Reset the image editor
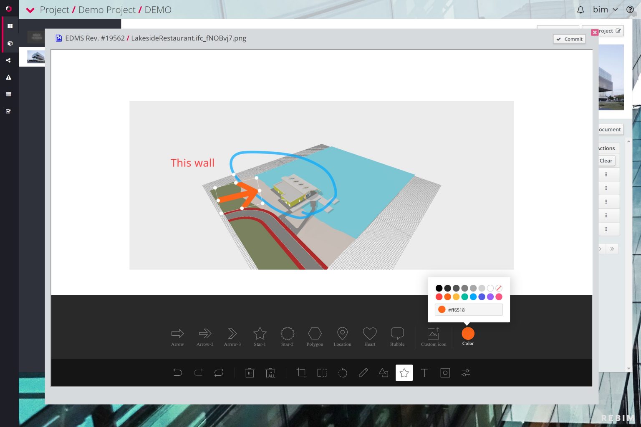The height and width of the screenshot is (427, 641). click(219, 373)
